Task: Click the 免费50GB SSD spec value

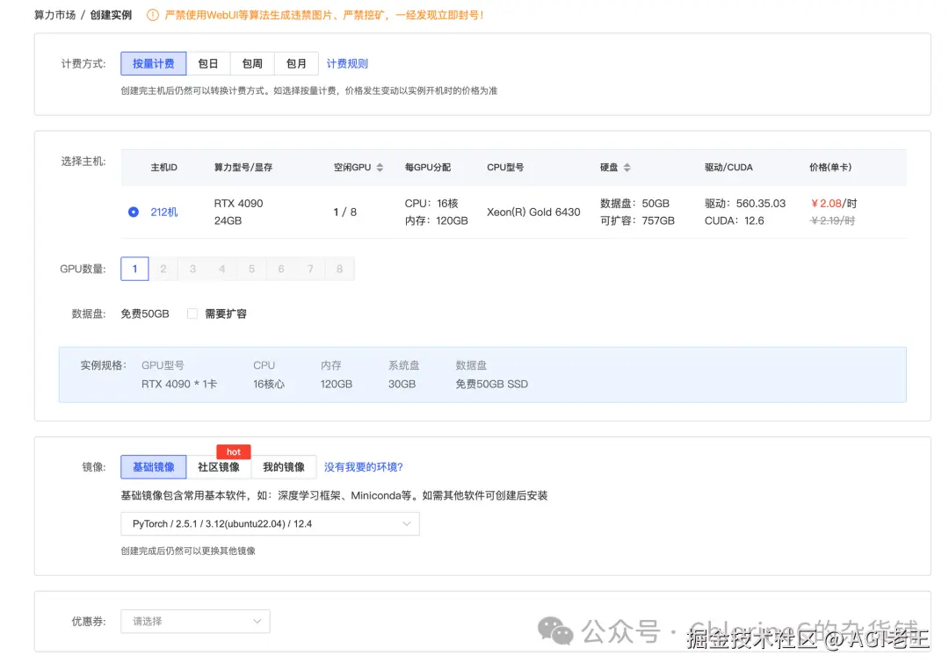Action: tap(491, 384)
